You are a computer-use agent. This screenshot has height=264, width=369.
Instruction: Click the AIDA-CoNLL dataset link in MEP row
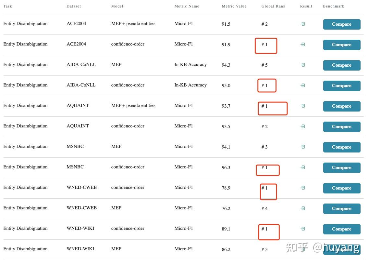tap(81, 65)
